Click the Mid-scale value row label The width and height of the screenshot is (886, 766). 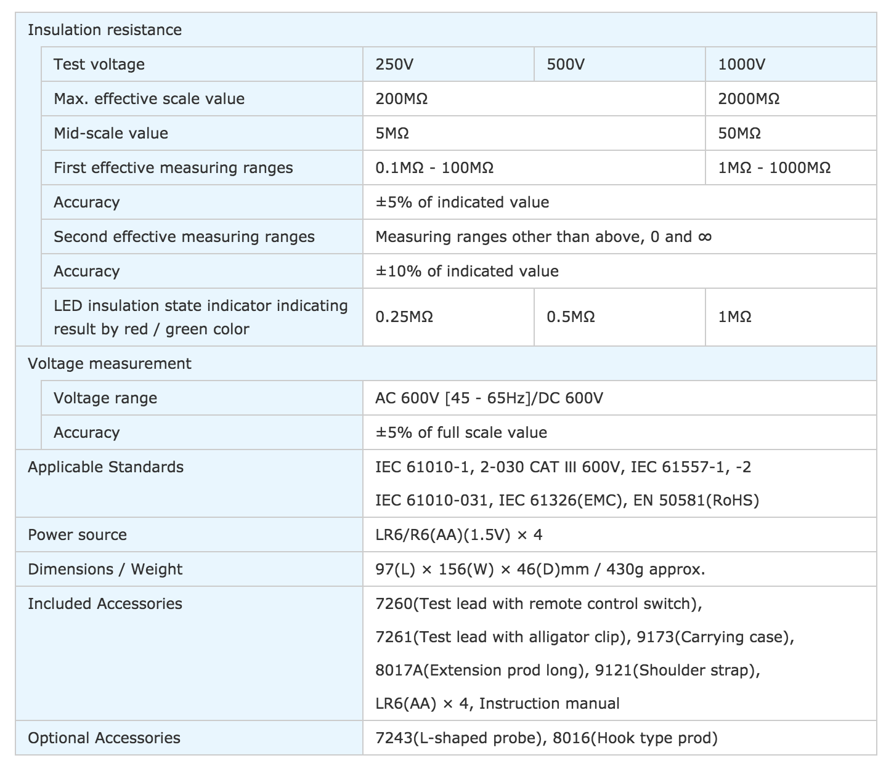[111, 134]
